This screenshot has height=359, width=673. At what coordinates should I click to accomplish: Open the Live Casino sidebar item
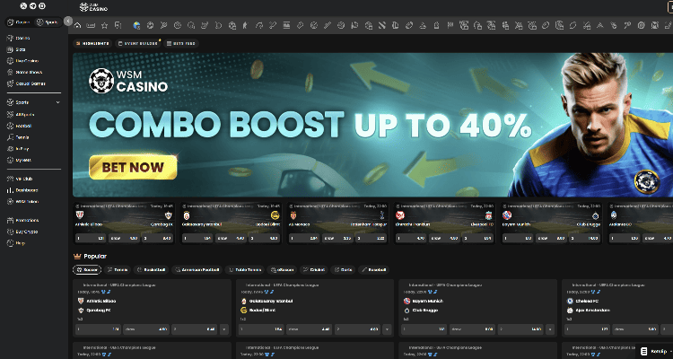(26, 61)
